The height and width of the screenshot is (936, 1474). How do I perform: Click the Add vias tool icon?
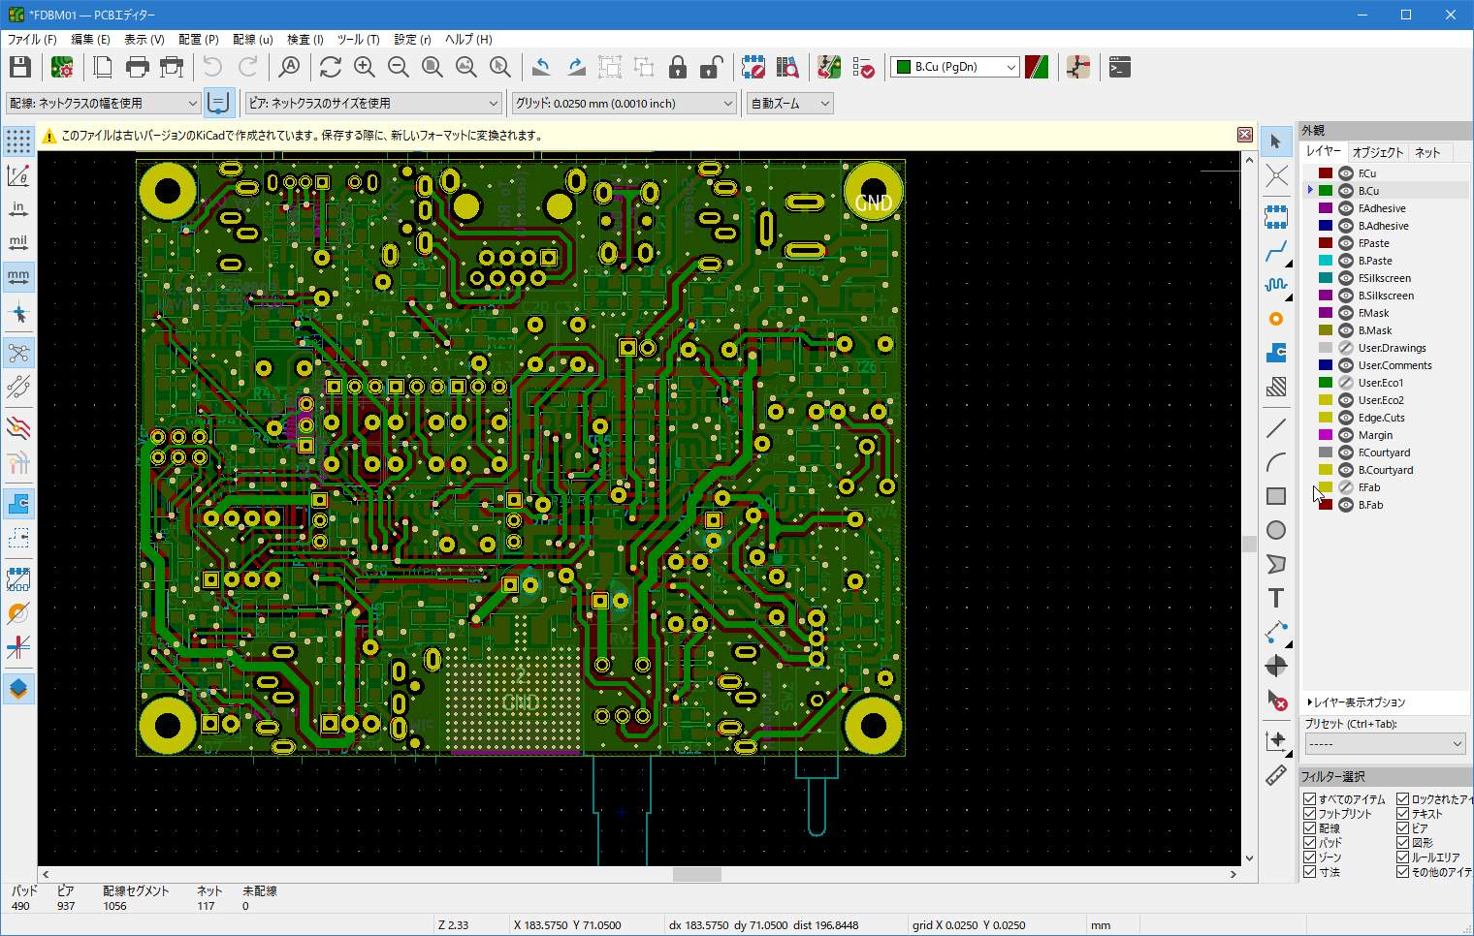pos(1276,319)
